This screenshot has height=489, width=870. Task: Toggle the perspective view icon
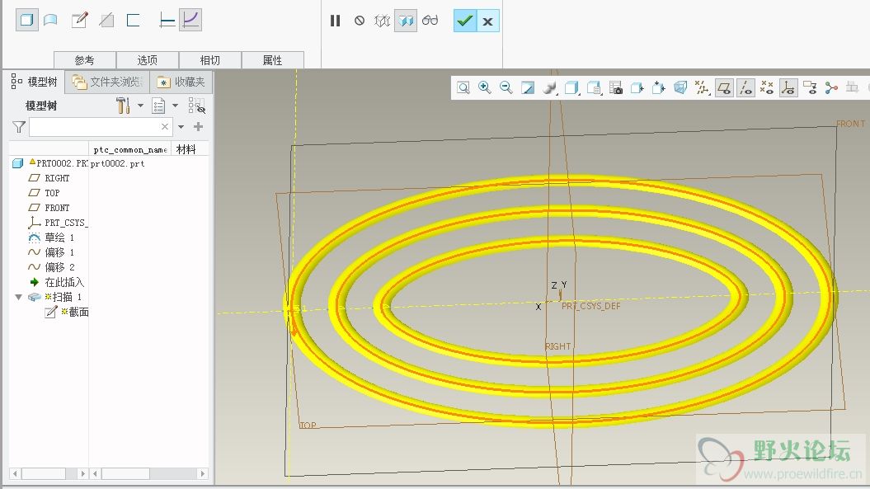pyautogui.click(x=680, y=87)
